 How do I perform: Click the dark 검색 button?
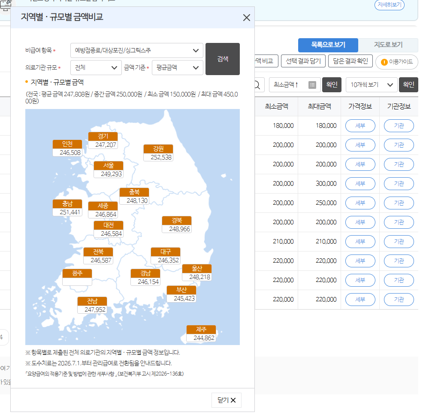(x=223, y=59)
